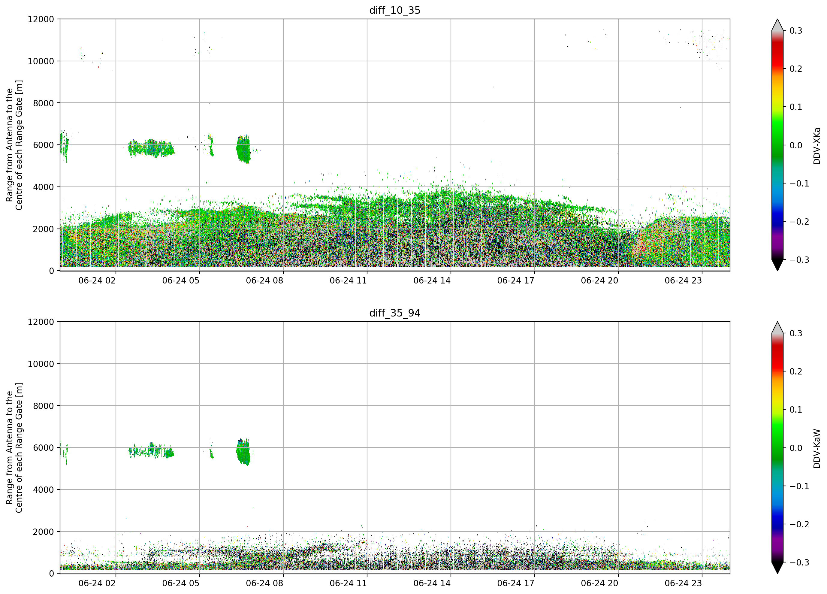Click '06-24 14' tick label under diff_10_35
Viewport: 827px width, 594px height.
click(x=432, y=280)
